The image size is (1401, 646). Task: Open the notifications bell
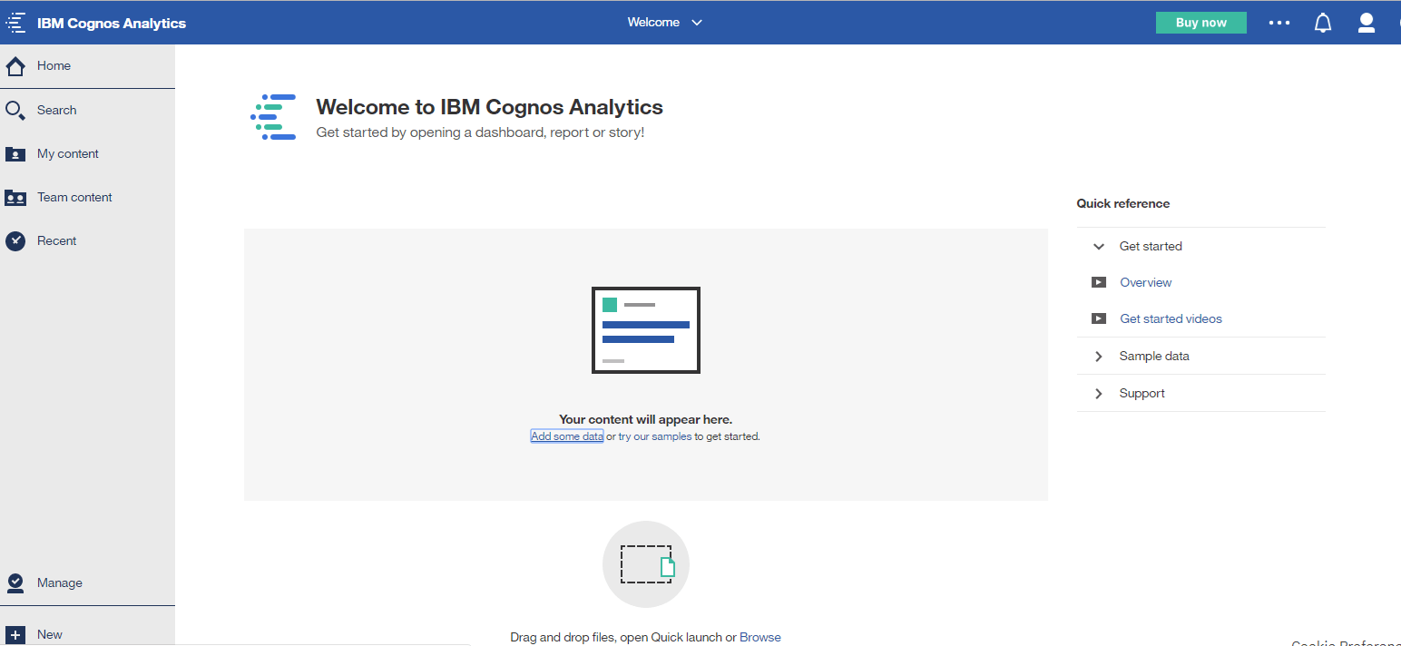pyautogui.click(x=1323, y=23)
